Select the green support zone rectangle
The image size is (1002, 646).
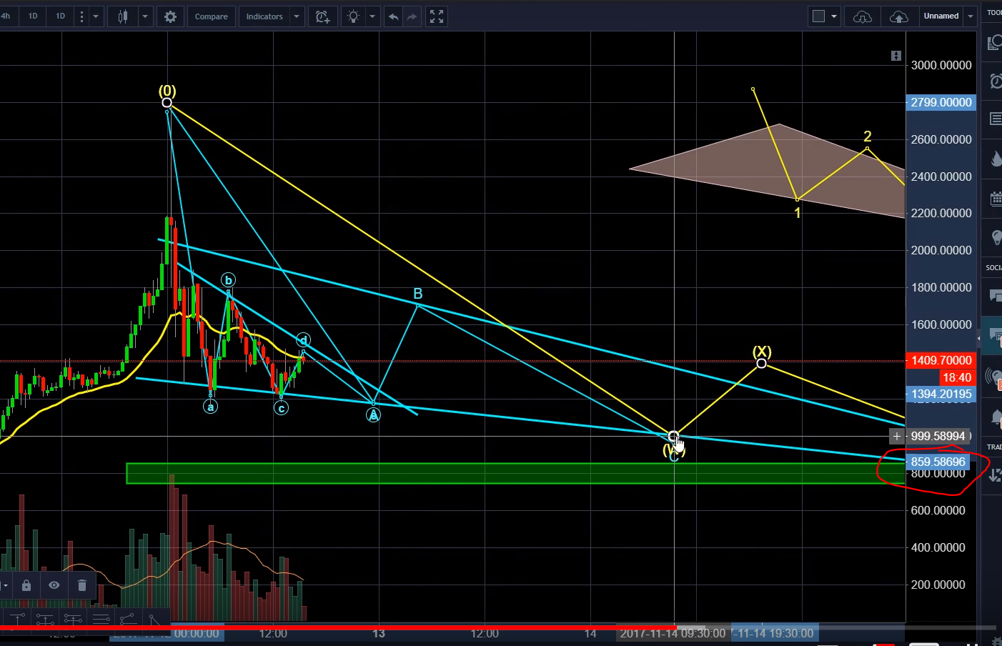[x=515, y=473]
